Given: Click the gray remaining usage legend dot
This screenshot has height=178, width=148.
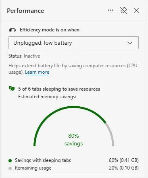Looking at the screenshot, I should [x=10, y=168].
